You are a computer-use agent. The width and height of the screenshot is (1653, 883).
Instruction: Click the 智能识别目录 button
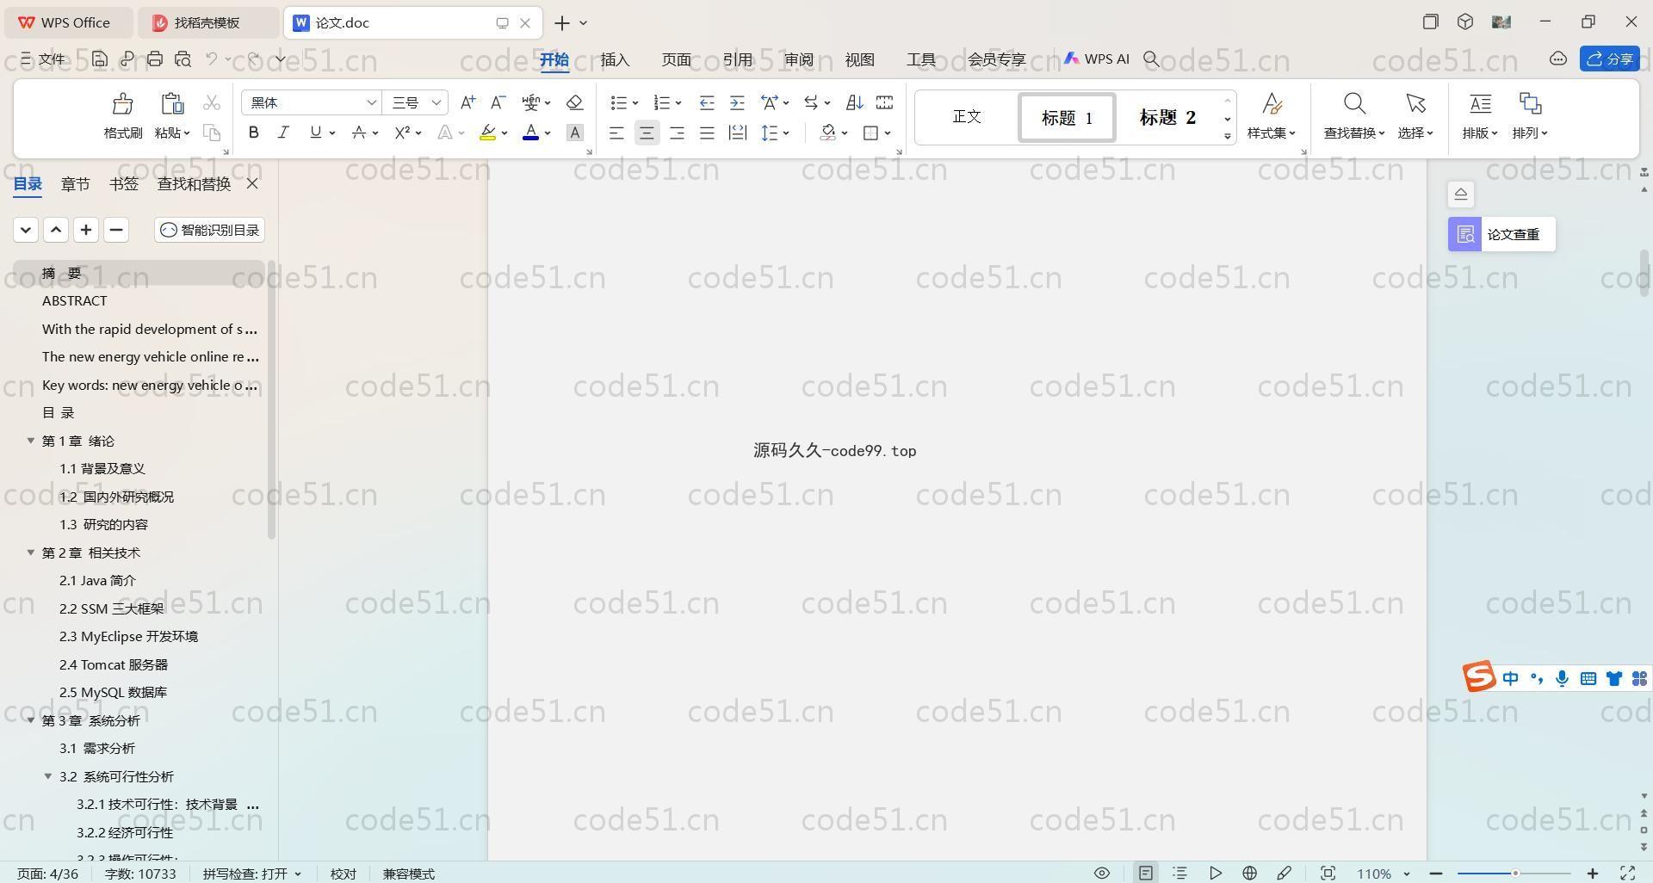click(x=210, y=230)
